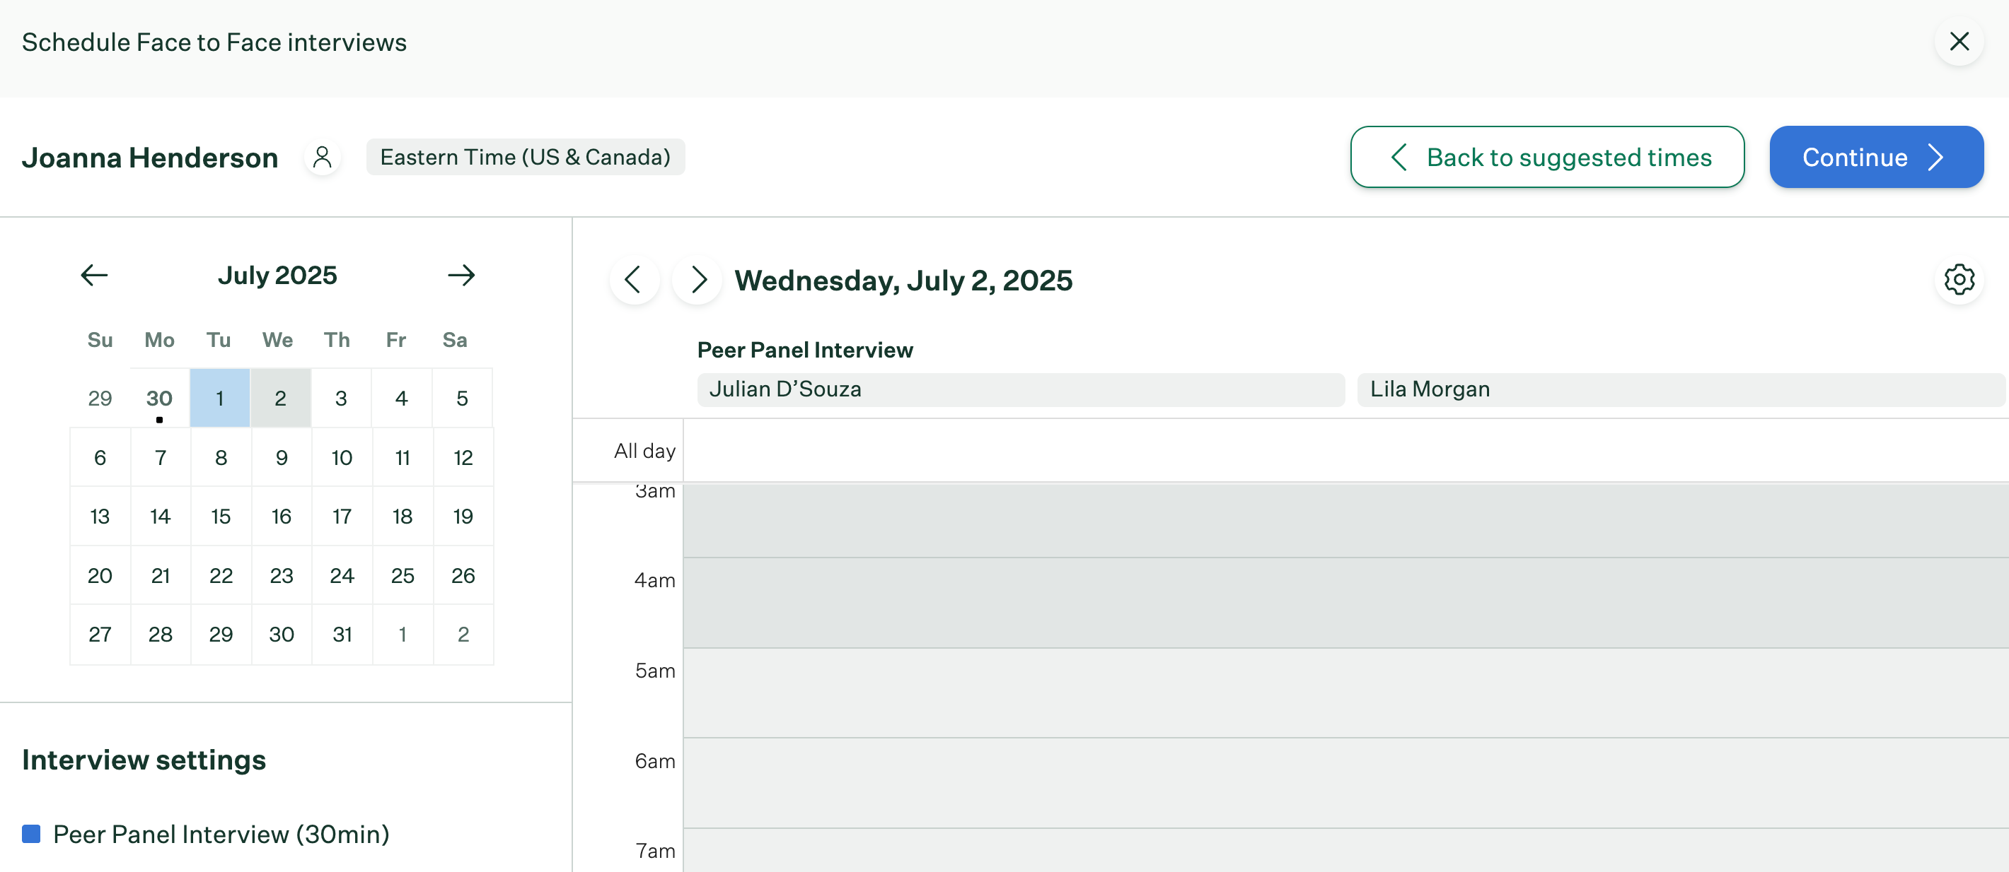Select Lila Morgan interviewer column header
Viewport: 2009px width, 872px height.
click(1681, 389)
